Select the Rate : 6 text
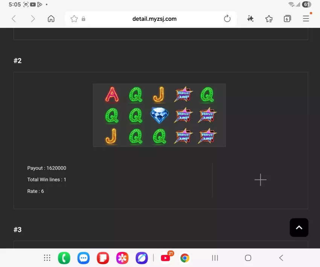 [x=35, y=191]
